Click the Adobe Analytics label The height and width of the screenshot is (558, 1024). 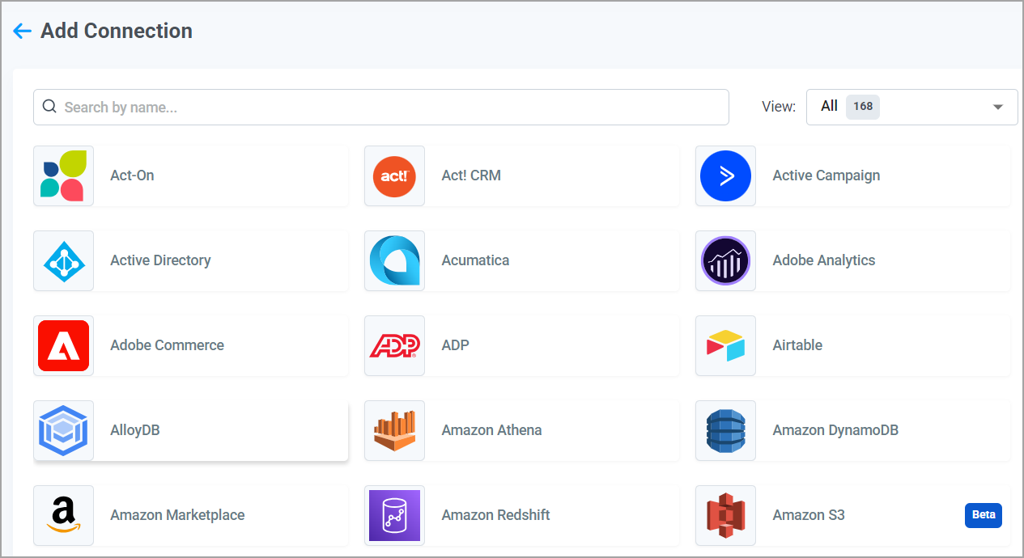824,260
